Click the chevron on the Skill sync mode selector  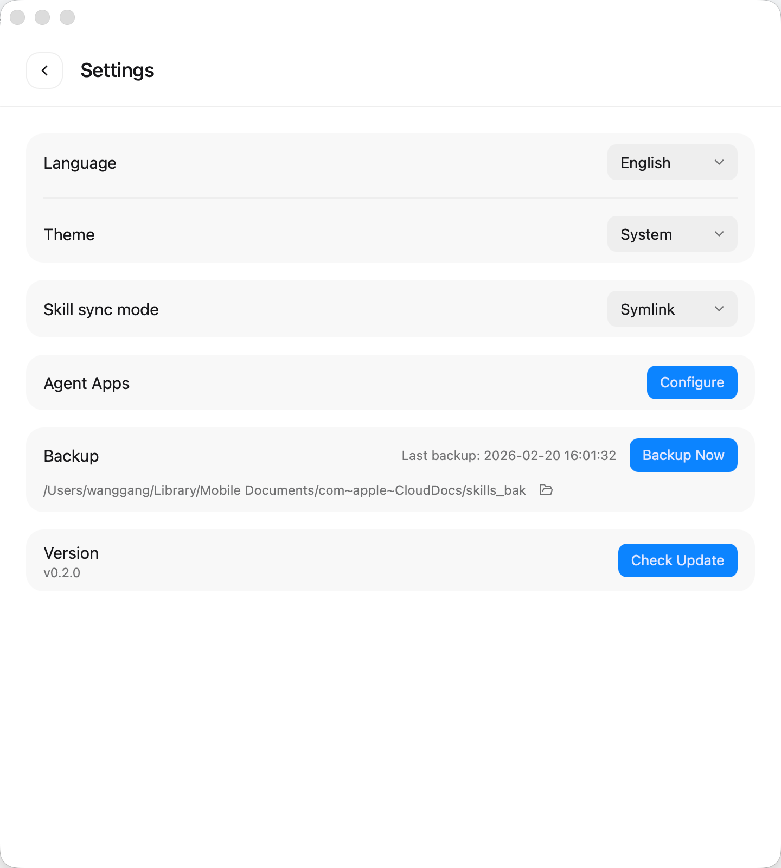(x=719, y=309)
